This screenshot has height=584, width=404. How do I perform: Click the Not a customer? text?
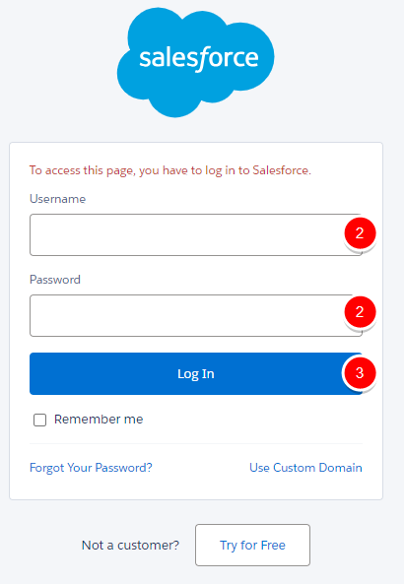click(x=130, y=546)
